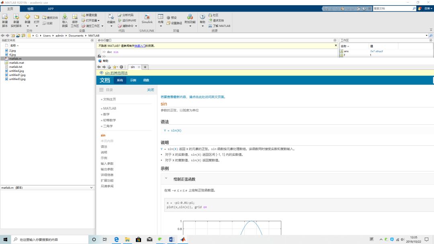Image resolution: width=434 pixels, height=244 pixels.
Task: Click the Windows taskbar search box
Action: pyautogui.click(x=50, y=239)
